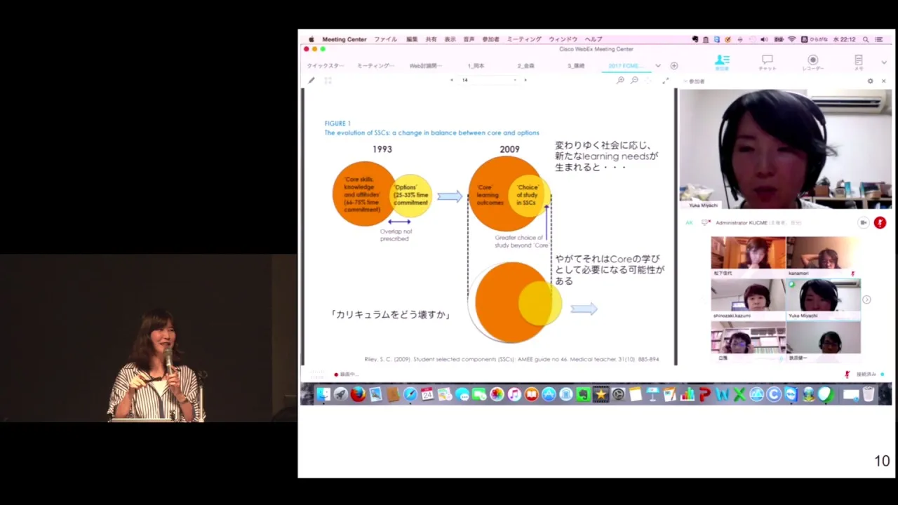Open iTunes music icon in Dock

pyautogui.click(x=514, y=394)
